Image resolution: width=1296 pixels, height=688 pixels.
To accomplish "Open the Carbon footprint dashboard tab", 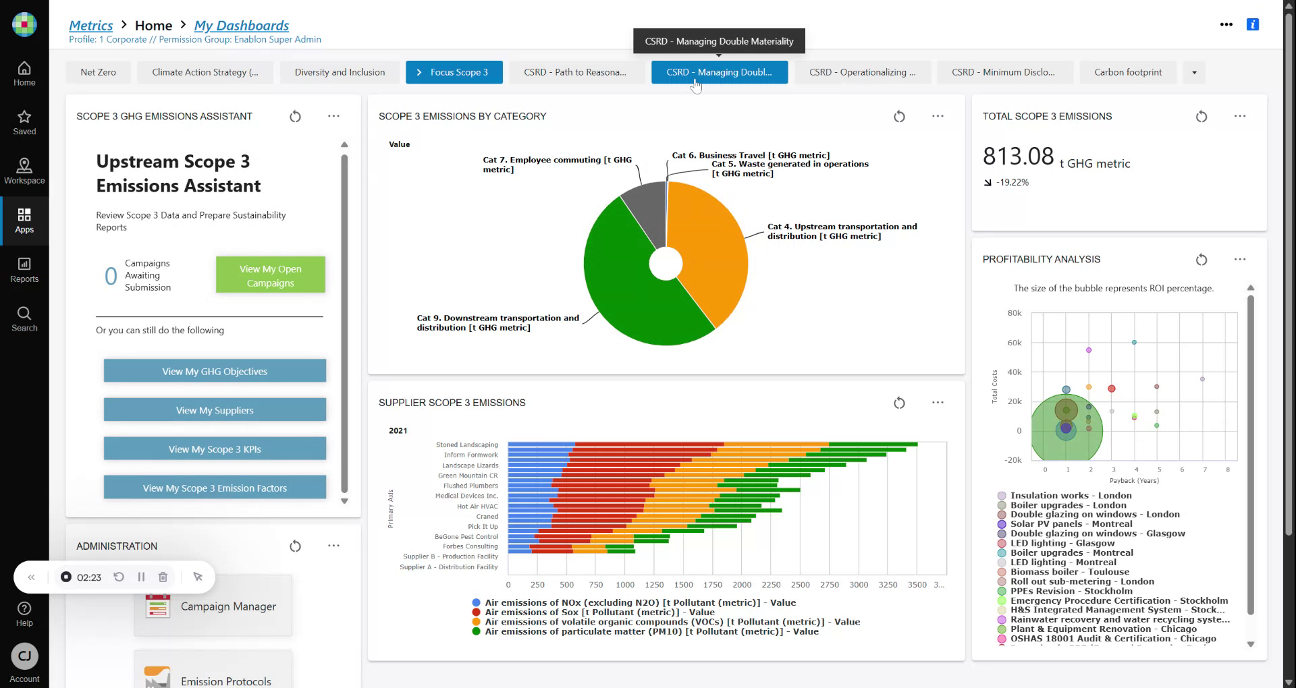I will [x=1127, y=73].
